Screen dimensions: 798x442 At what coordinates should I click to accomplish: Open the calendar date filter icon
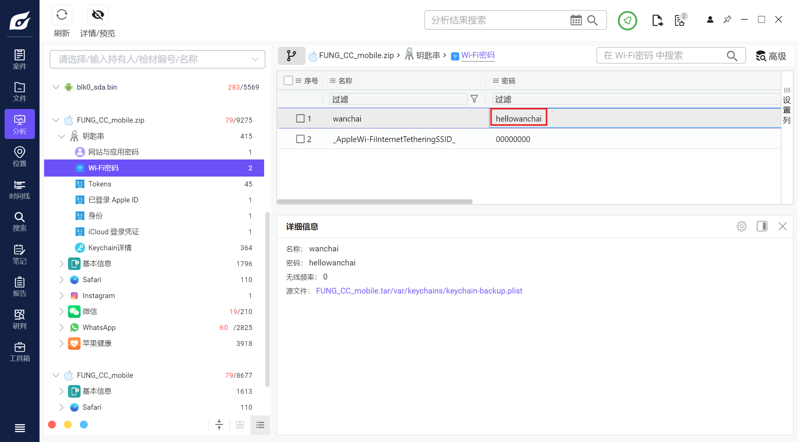point(576,20)
